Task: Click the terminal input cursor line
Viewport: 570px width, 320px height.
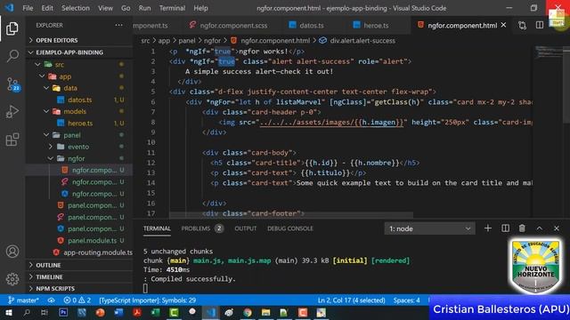Action: (145, 288)
